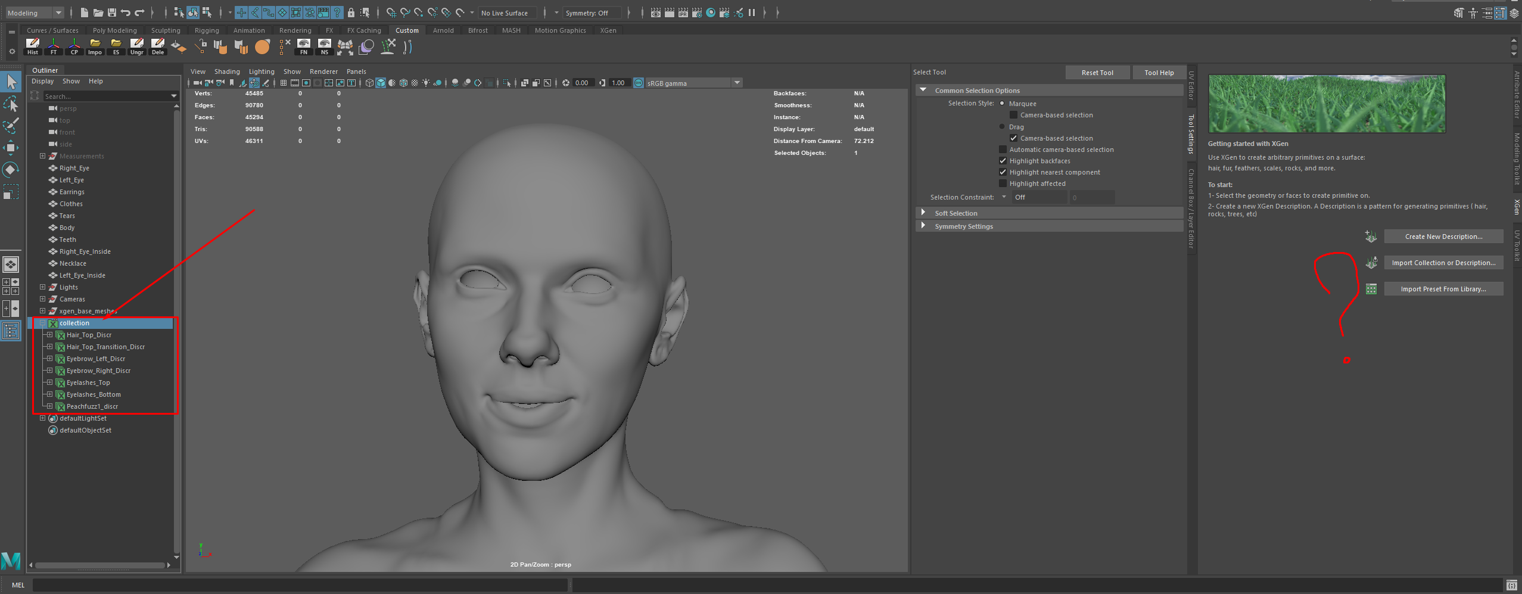The image size is (1522, 594).
Task: Collapse Common Selection Options section
Action: coord(923,90)
